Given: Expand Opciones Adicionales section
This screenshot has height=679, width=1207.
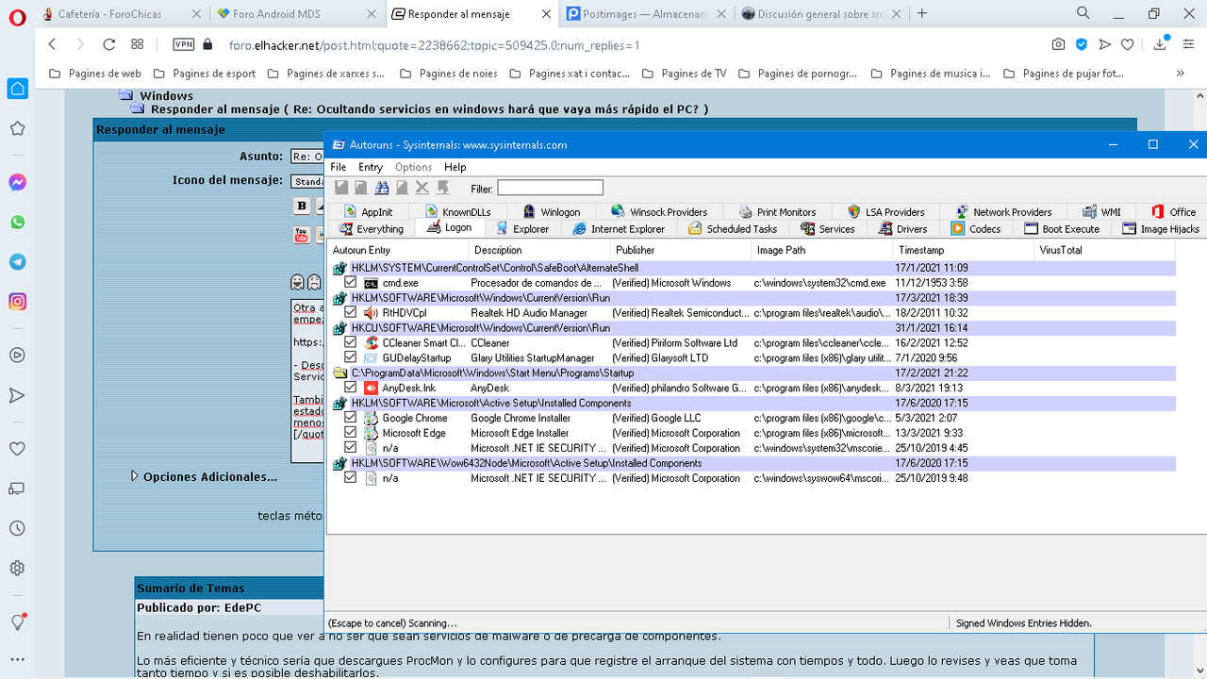Looking at the screenshot, I should (x=204, y=477).
